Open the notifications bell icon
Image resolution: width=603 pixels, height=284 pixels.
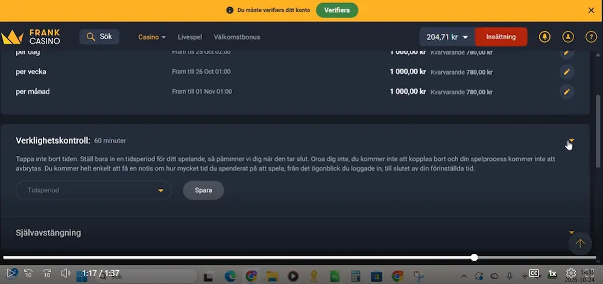545,37
